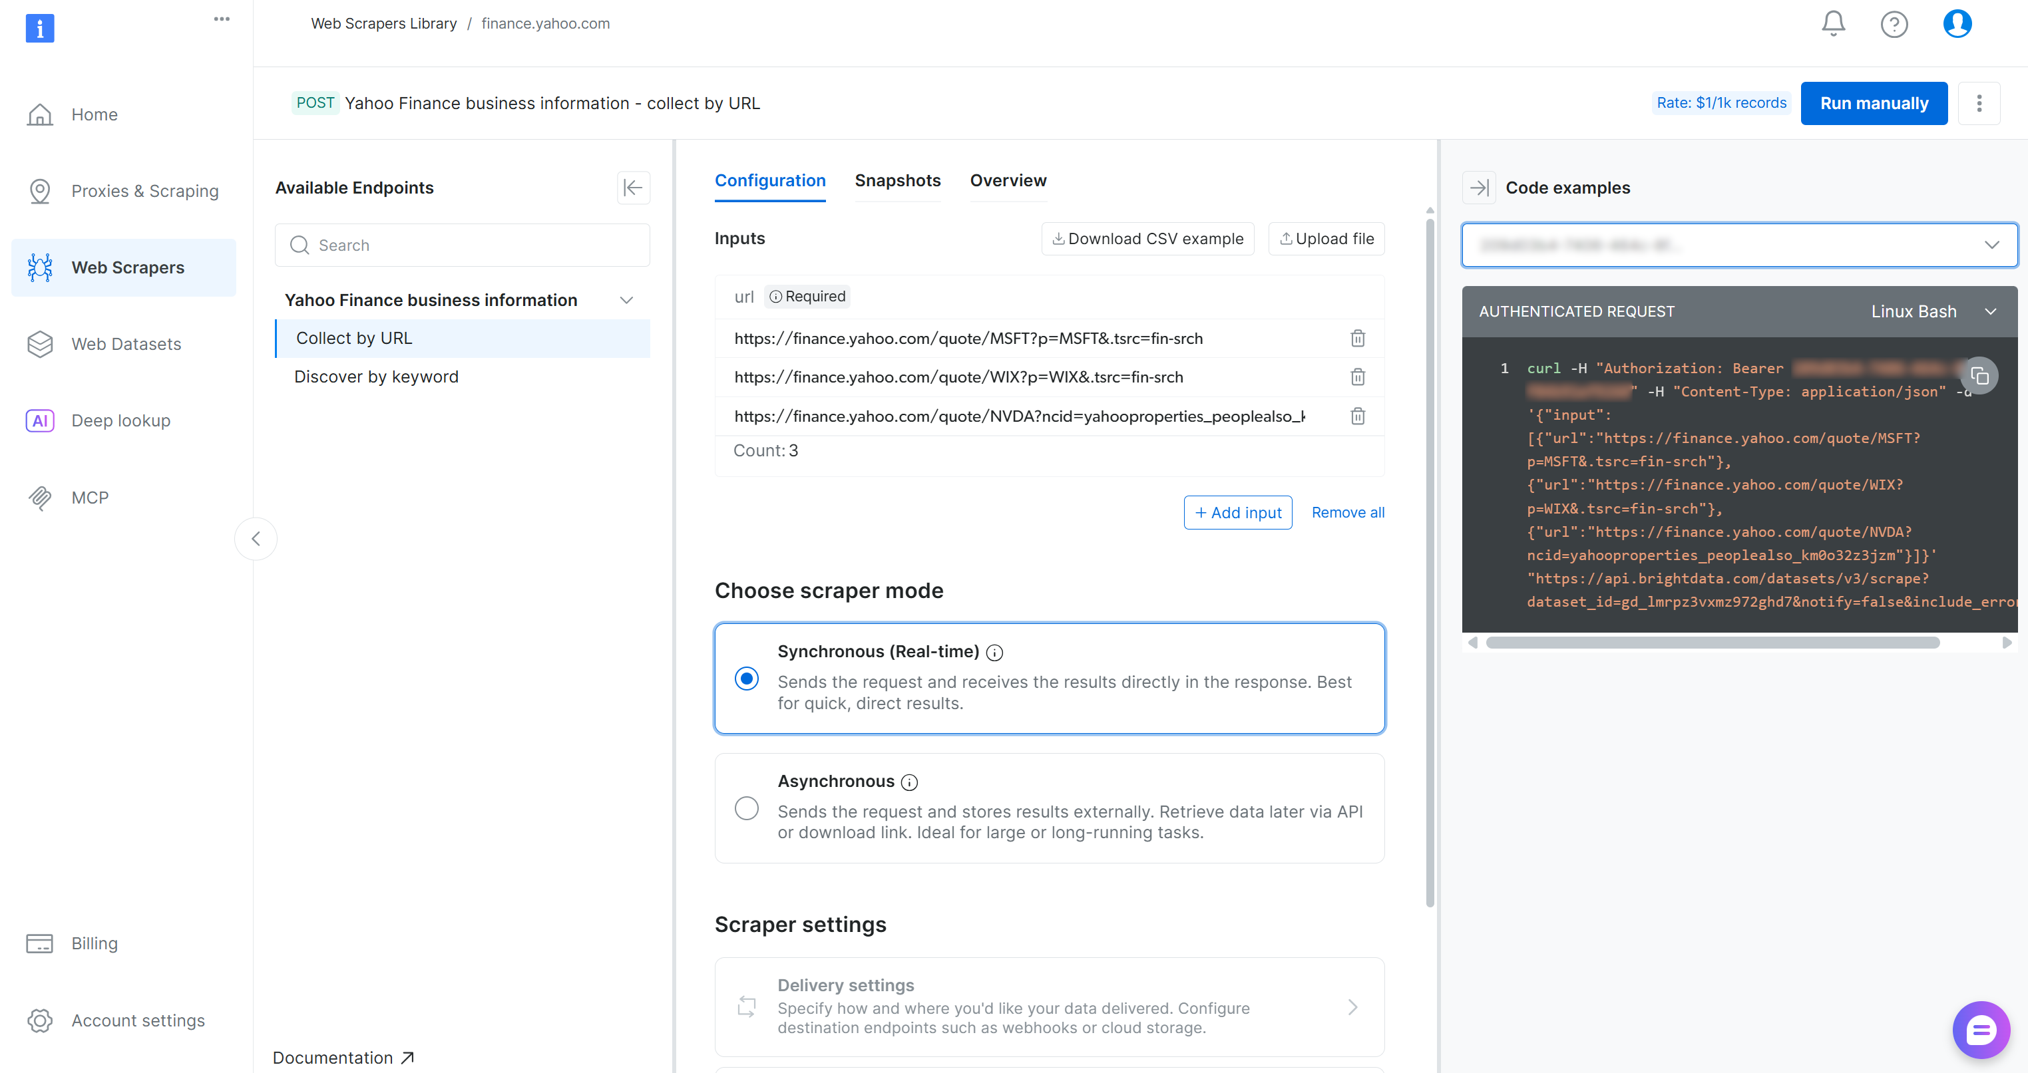Viewport: 2028px width, 1073px height.
Task: Select Synchronous (Real-time) scraper mode
Action: tap(746, 678)
